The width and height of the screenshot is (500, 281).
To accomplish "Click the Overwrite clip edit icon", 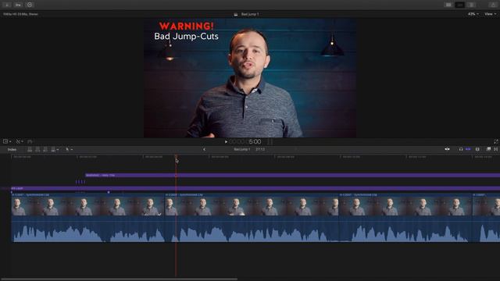I will 54,149.
